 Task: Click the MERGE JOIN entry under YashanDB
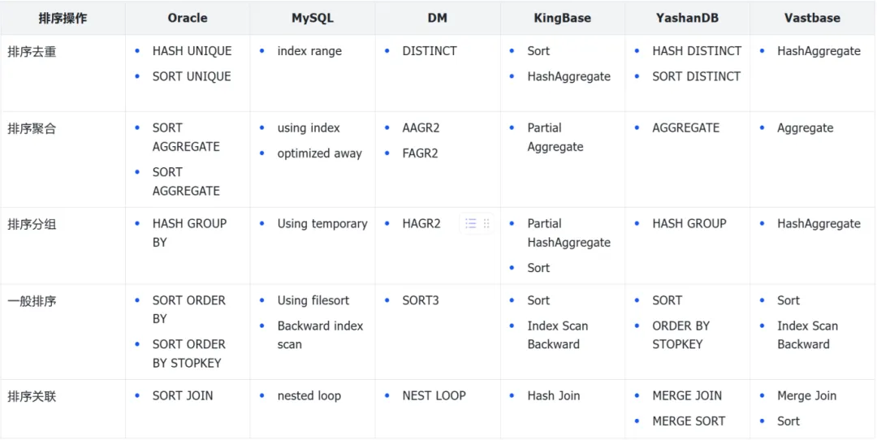[686, 396]
